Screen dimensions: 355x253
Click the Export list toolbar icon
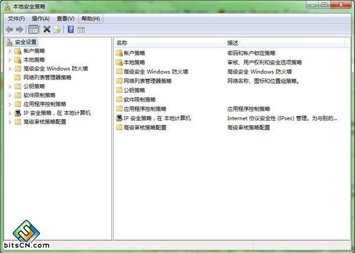tap(57, 30)
